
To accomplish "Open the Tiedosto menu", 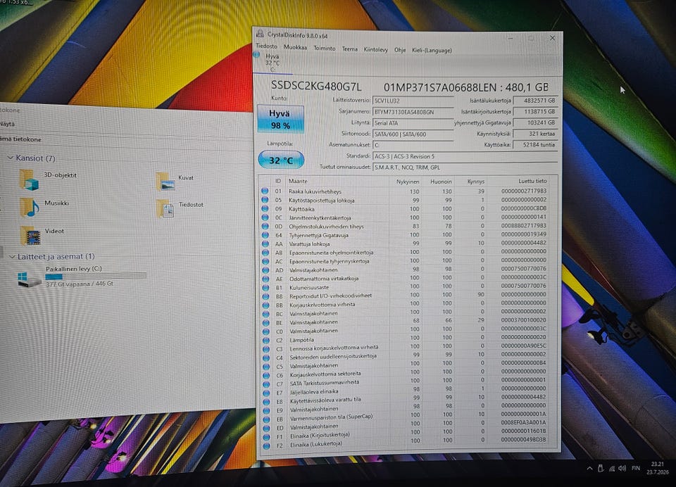I will pyautogui.click(x=267, y=46).
